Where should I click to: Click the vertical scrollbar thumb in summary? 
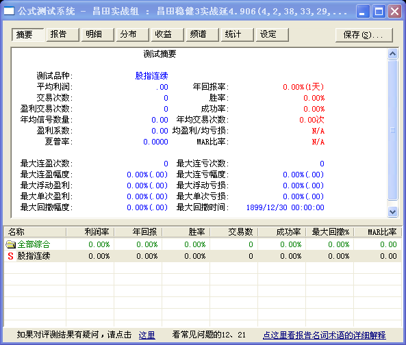(392, 130)
